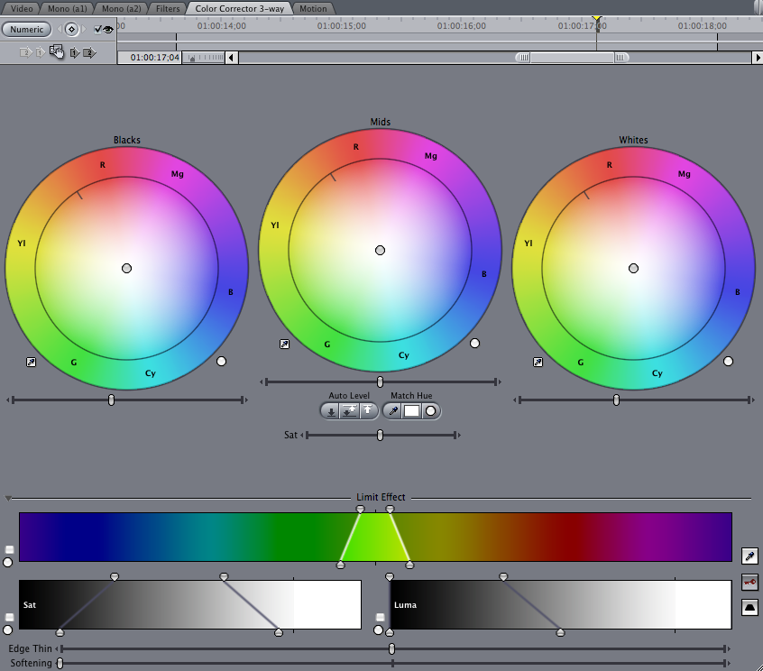This screenshot has height=671, width=763.
Task: Click the key icon to view the matte
Action: tap(750, 582)
